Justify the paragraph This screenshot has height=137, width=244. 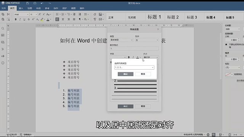pyautogui.click(x=74, y=19)
